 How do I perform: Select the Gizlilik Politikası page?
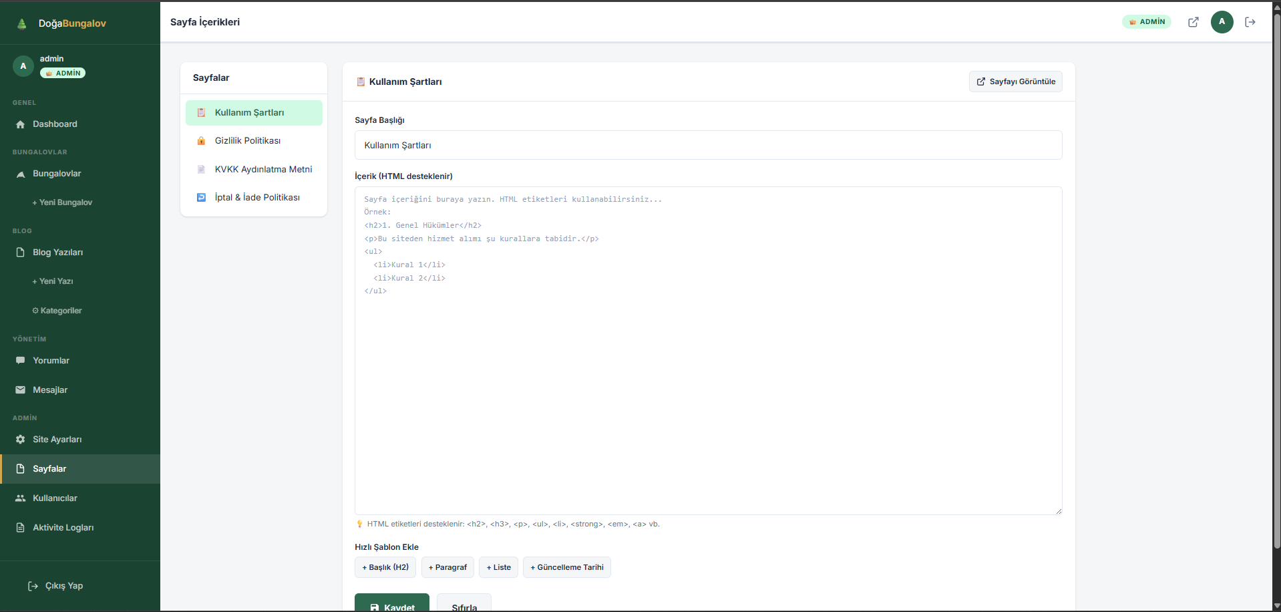(x=248, y=141)
